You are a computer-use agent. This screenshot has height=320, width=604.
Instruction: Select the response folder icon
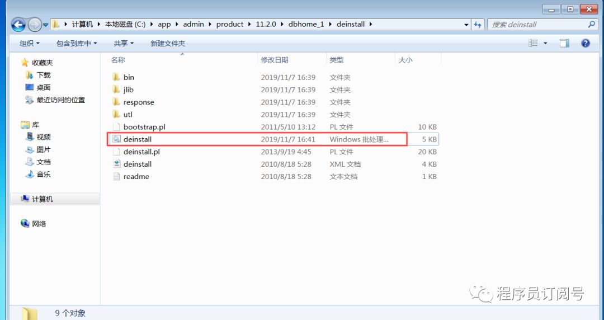(x=116, y=102)
